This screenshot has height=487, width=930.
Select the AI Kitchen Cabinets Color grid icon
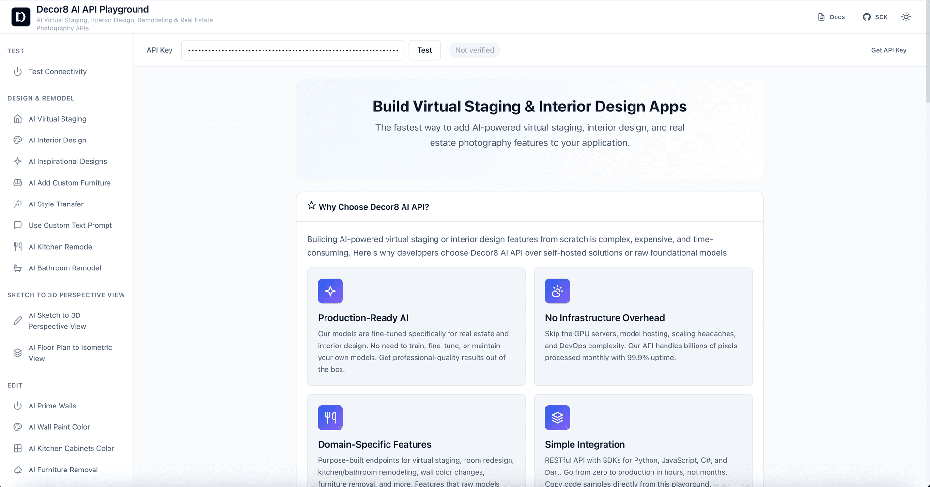[x=17, y=448]
